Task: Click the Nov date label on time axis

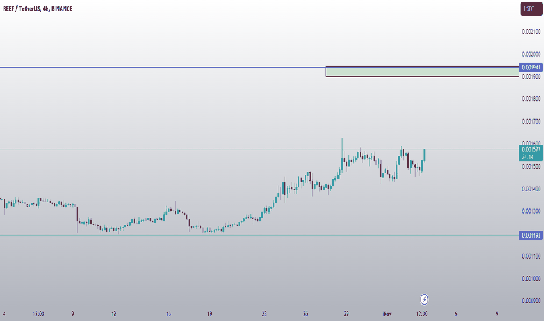Action: 387,314
